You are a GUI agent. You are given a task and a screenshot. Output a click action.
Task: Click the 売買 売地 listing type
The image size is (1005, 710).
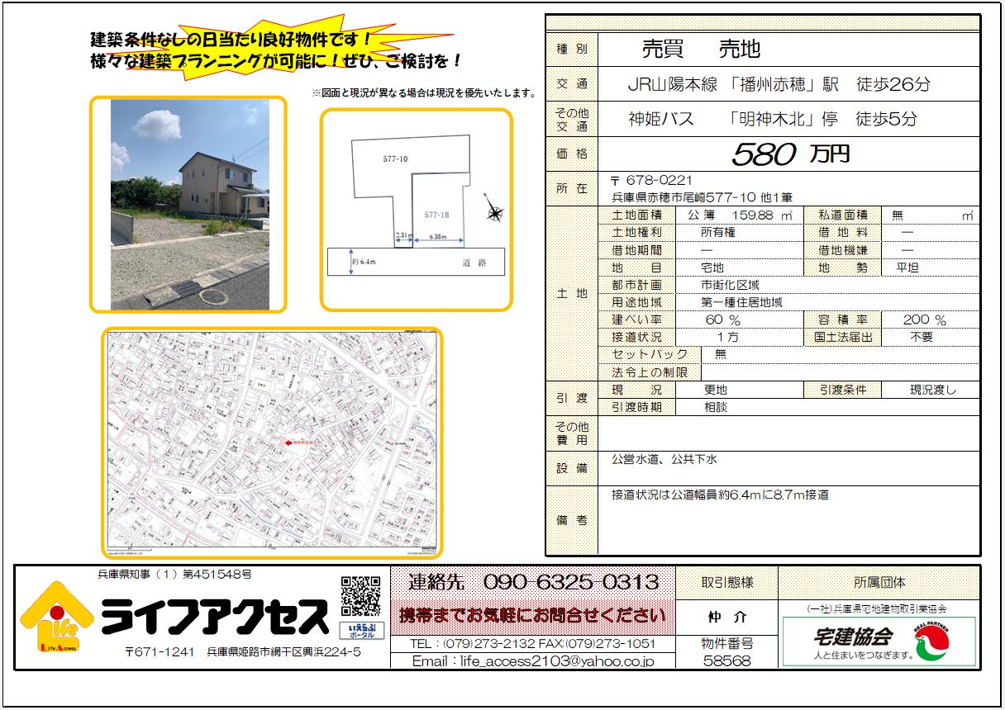click(x=701, y=50)
